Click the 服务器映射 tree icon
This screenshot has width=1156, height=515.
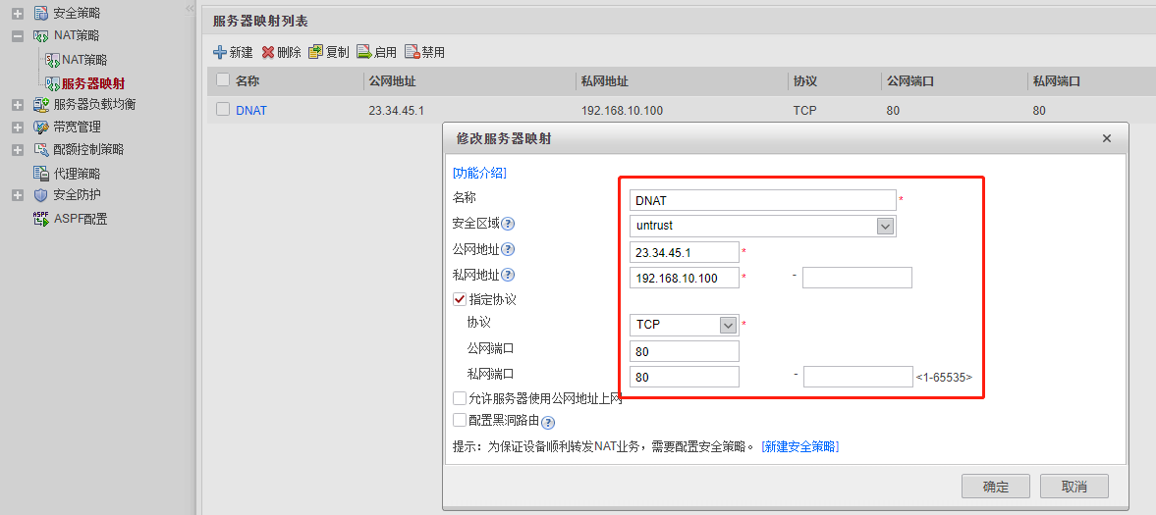[x=52, y=83]
